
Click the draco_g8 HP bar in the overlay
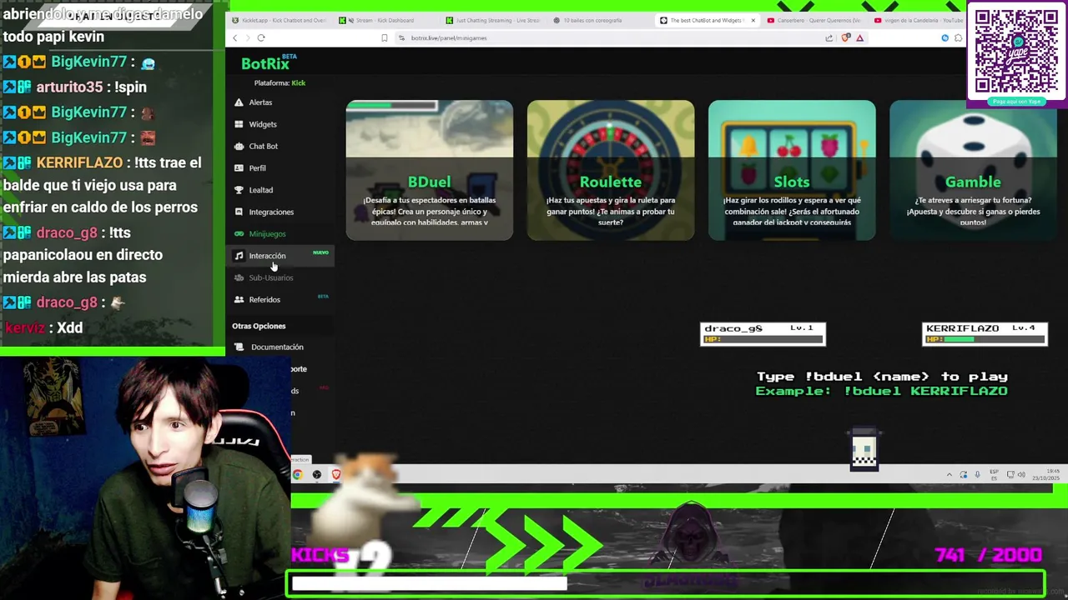click(x=763, y=339)
